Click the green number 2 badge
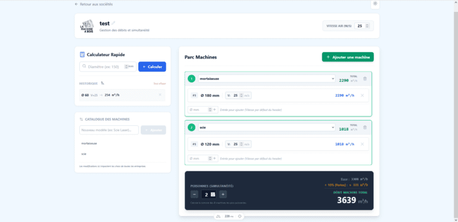The height and width of the screenshot is (222, 458). (191, 127)
